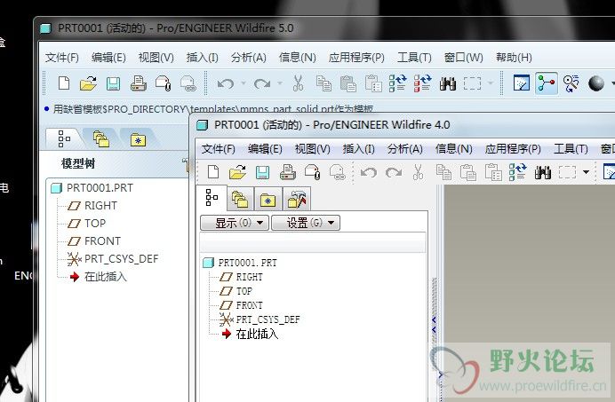Regenerate icon in Wildfire 4.0 toolbar
Image resolution: width=615 pixels, height=402 pixels.
click(518, 172)
